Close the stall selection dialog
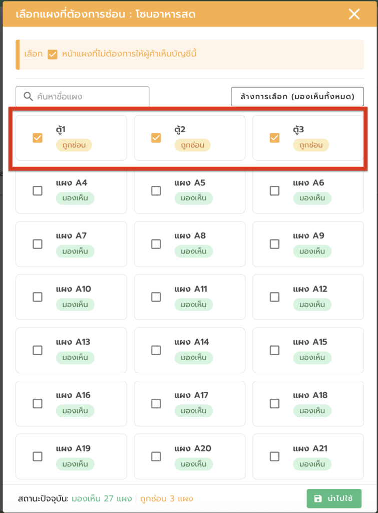 [x=354, y=14]
